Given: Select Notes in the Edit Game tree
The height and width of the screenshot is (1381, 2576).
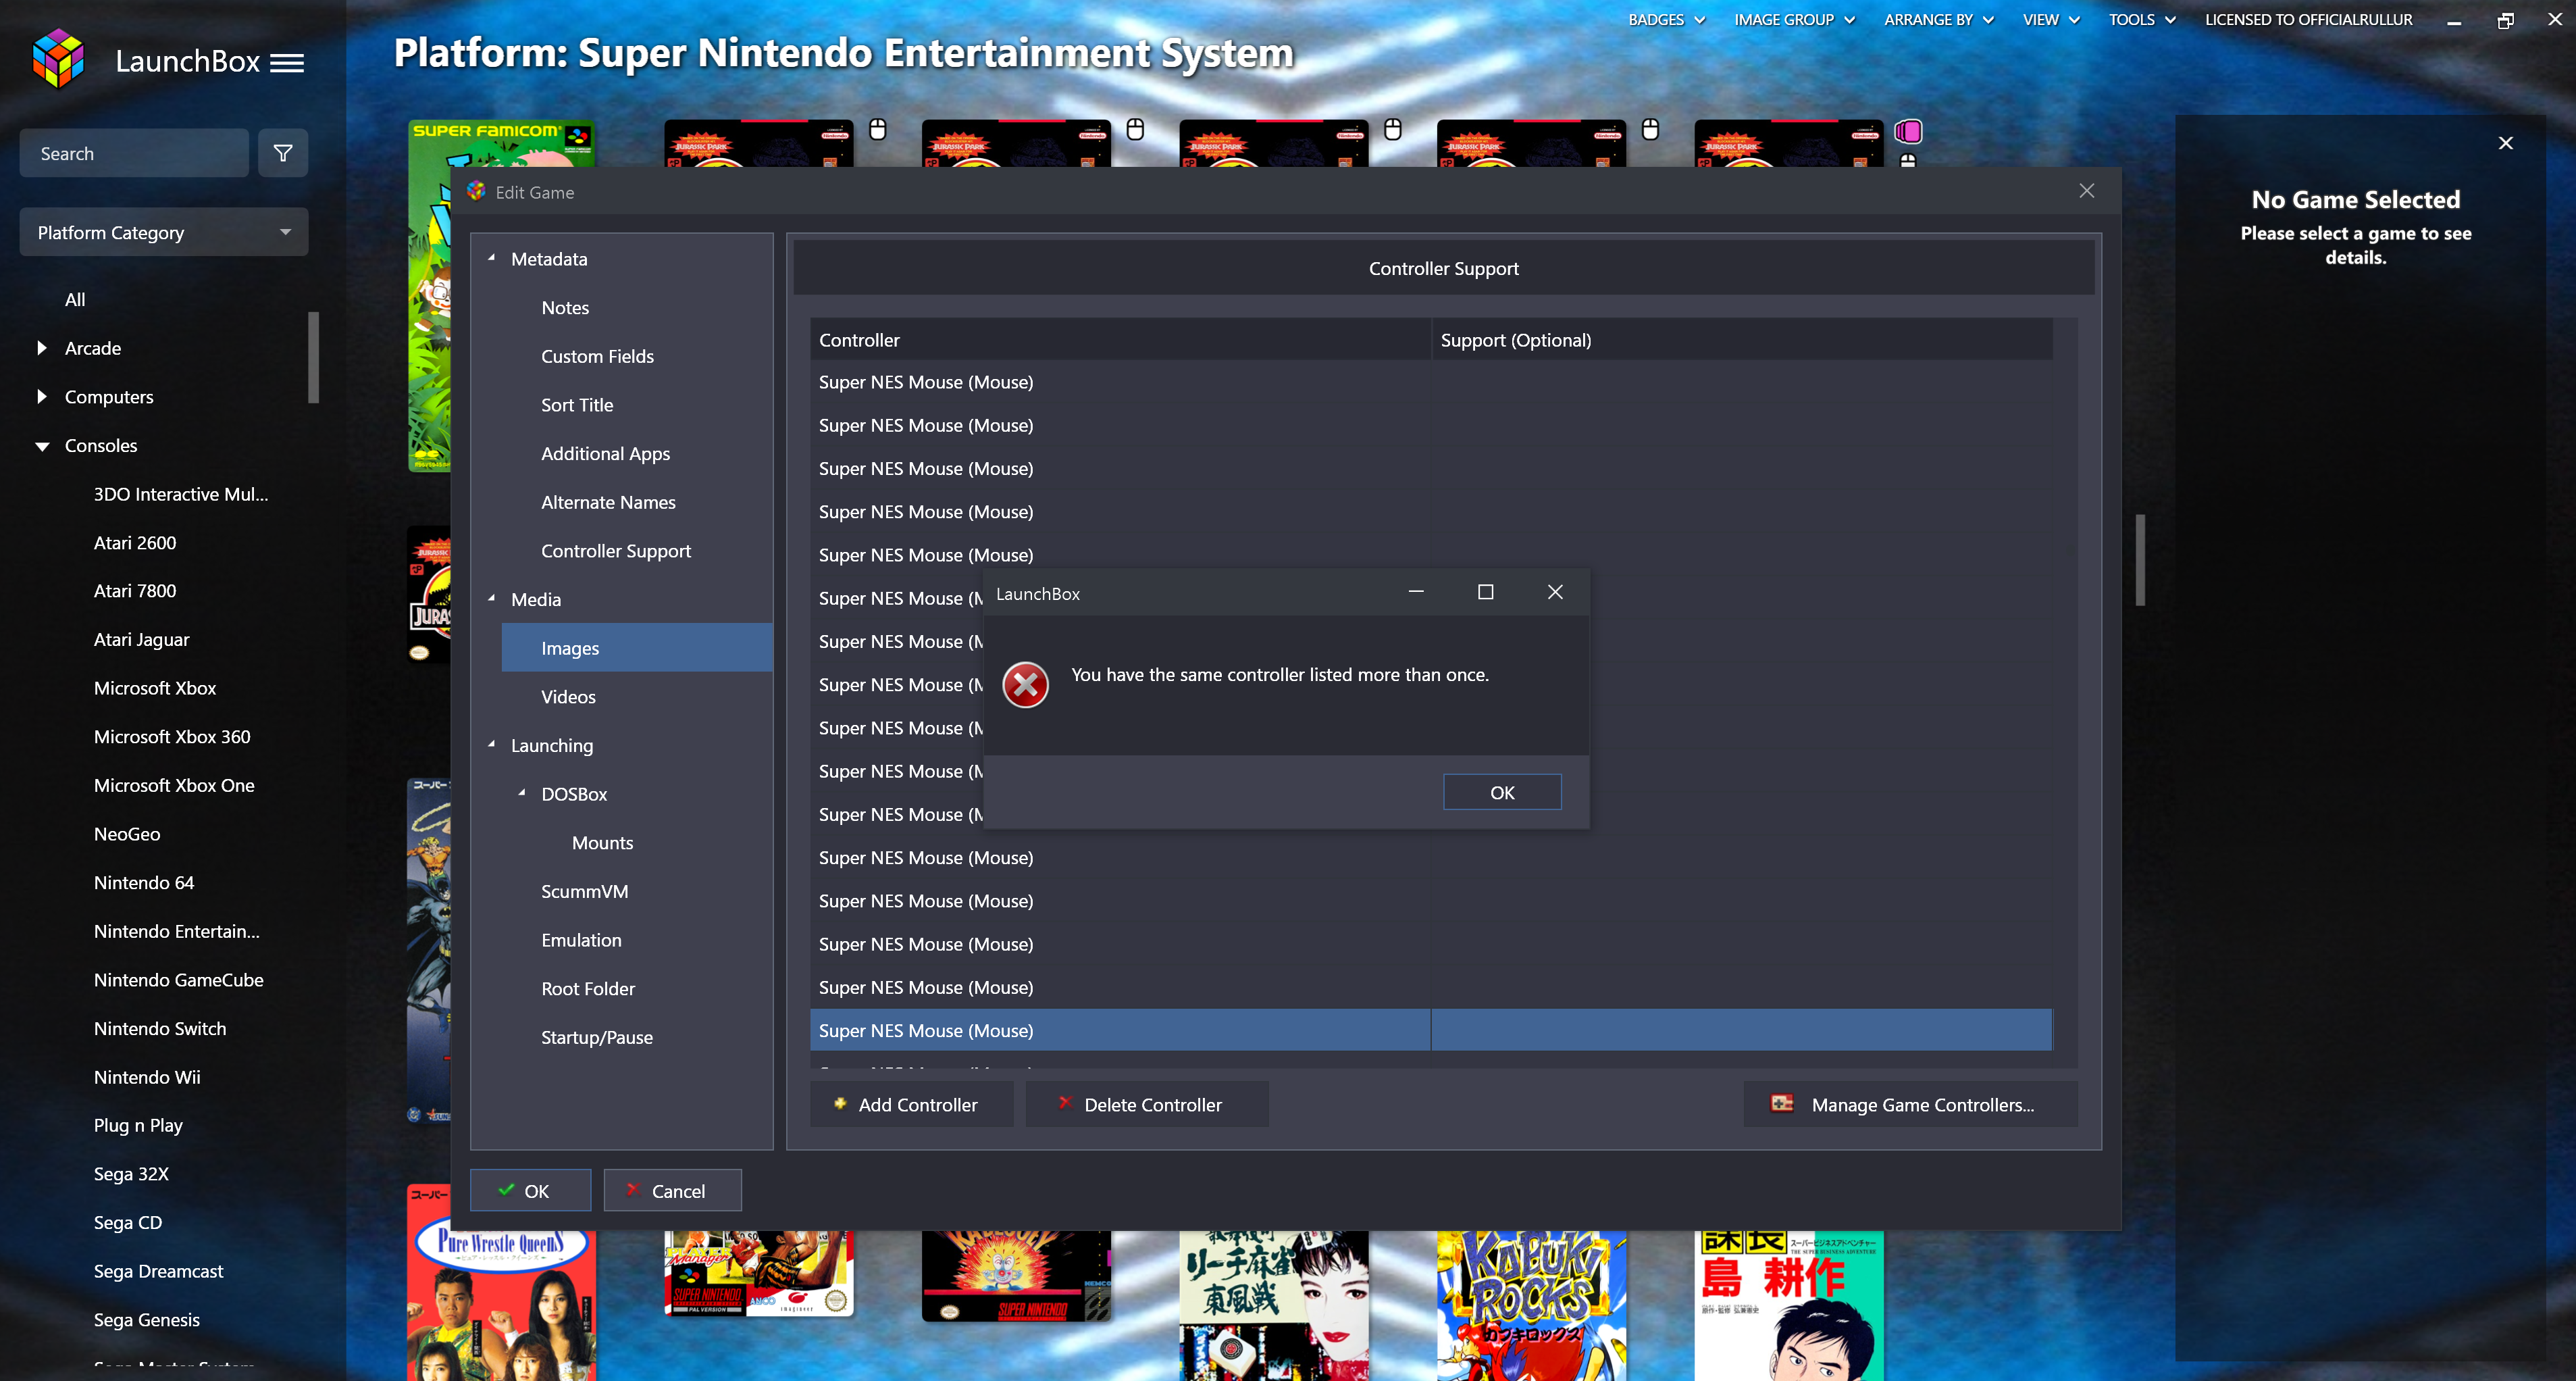Looking at the screenshot, I should coord(565,307).
